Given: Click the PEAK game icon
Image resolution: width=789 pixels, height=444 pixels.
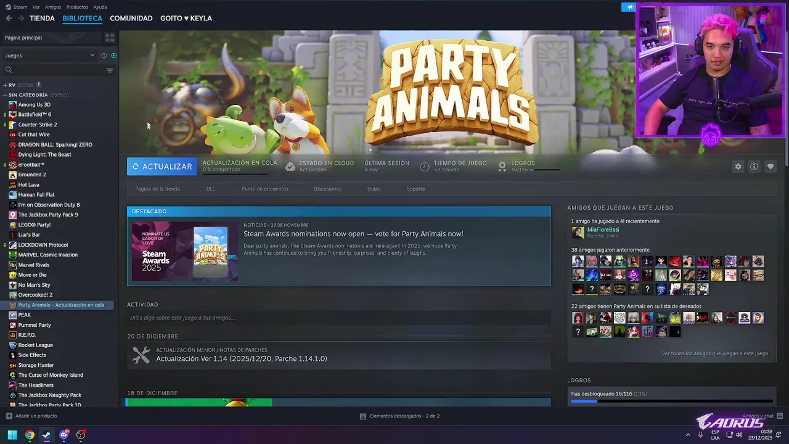Looking at the screenshot, I should pyautogui.click(x=12, y=315).
